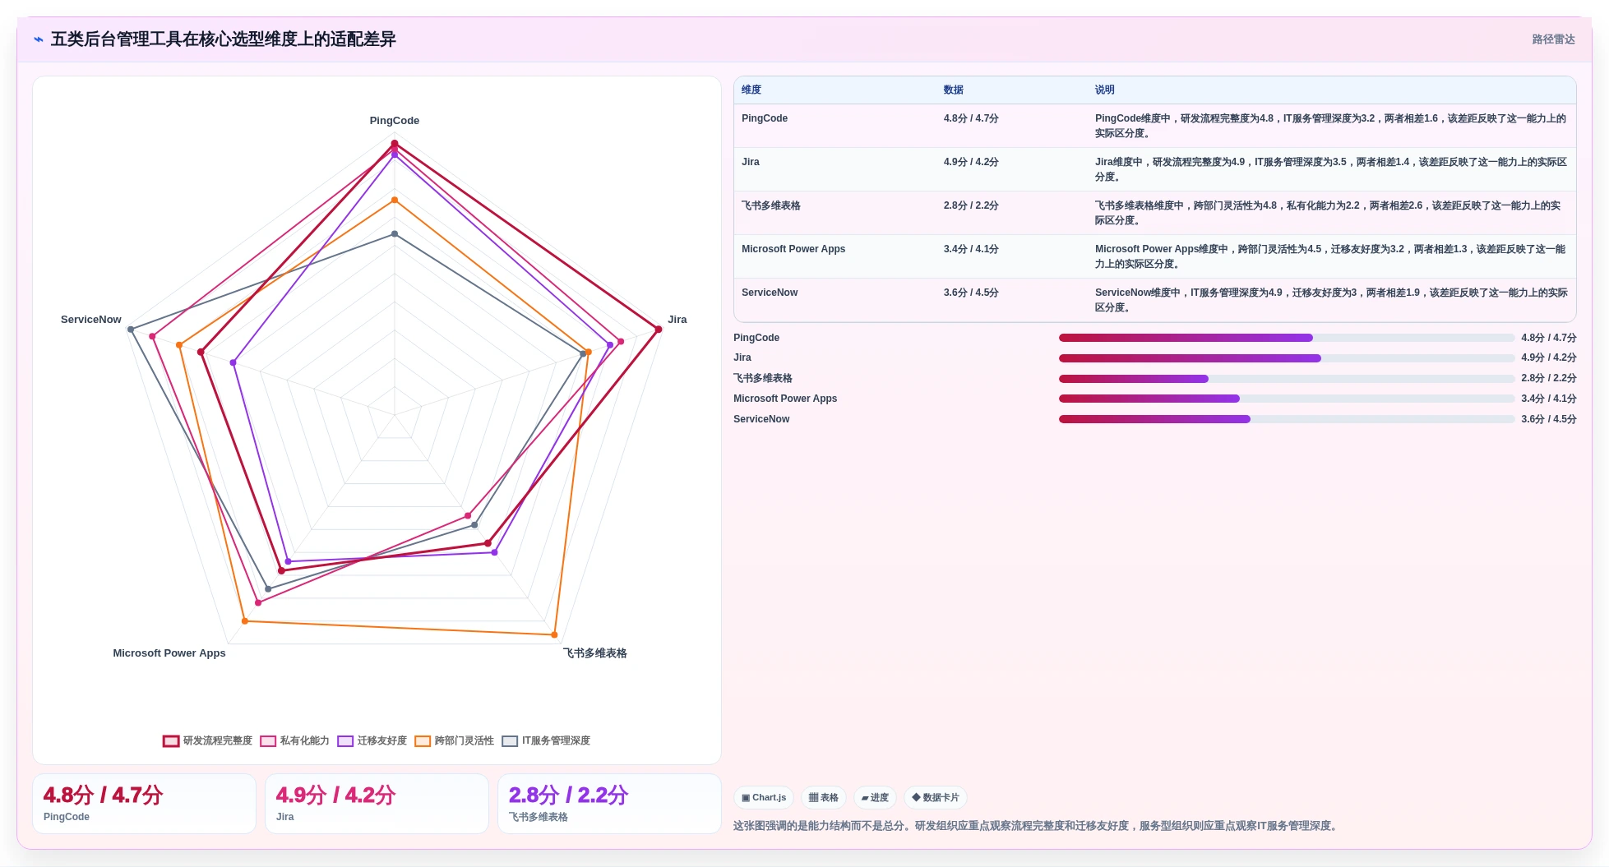Click the 表格 tag chip
Viewport: 1609px width, 867px height.
pyautogui.click(x=823, y=797)
